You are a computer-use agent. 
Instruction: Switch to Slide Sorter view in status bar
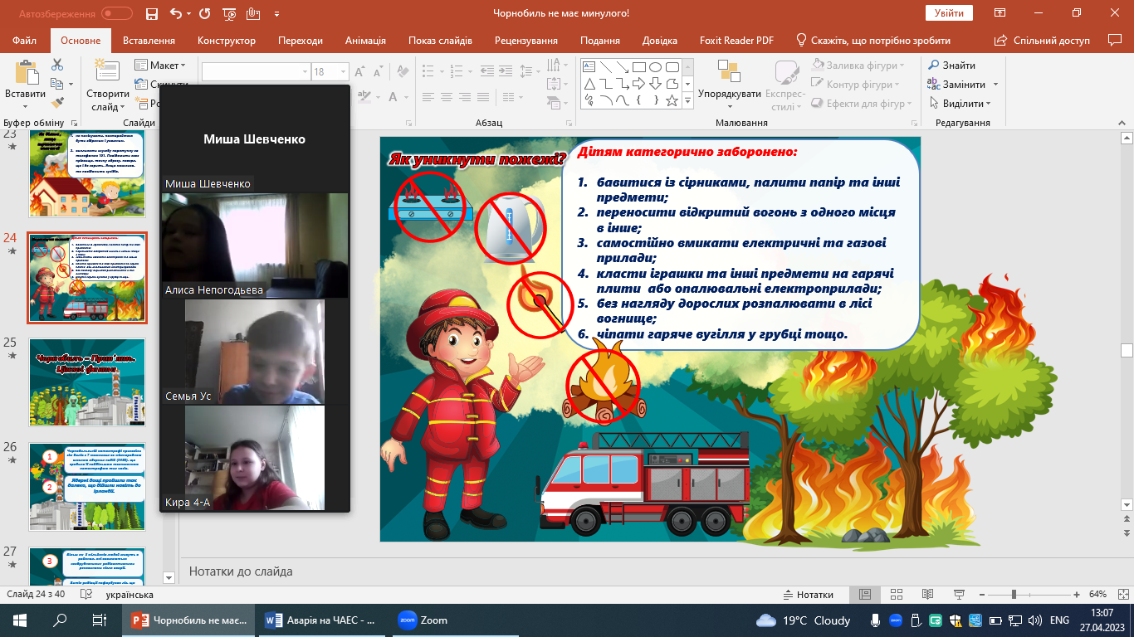[895, 595]
